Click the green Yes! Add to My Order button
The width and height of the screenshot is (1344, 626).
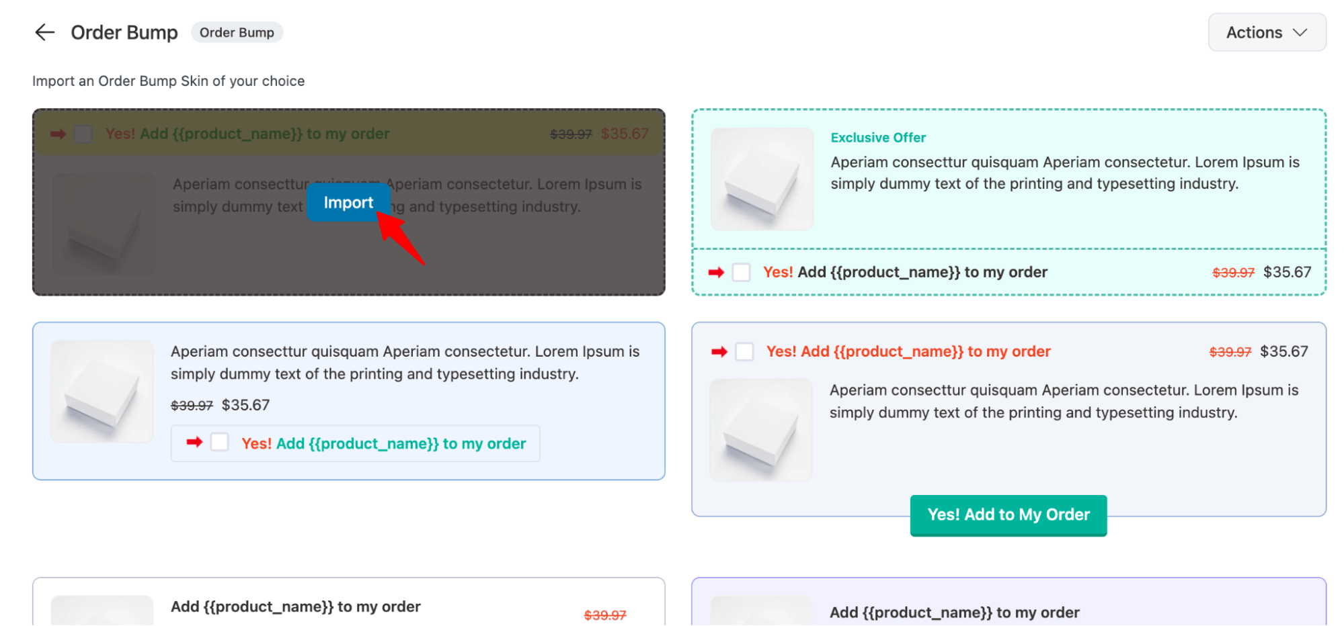click(1008, 515)
